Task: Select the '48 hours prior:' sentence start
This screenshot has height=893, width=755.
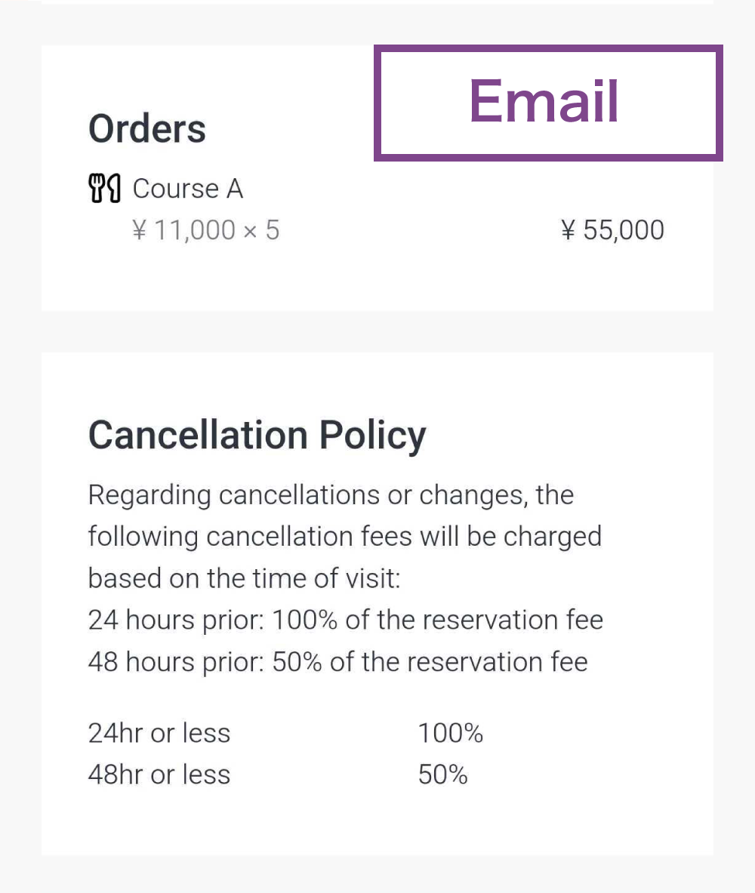Action: 176,662
